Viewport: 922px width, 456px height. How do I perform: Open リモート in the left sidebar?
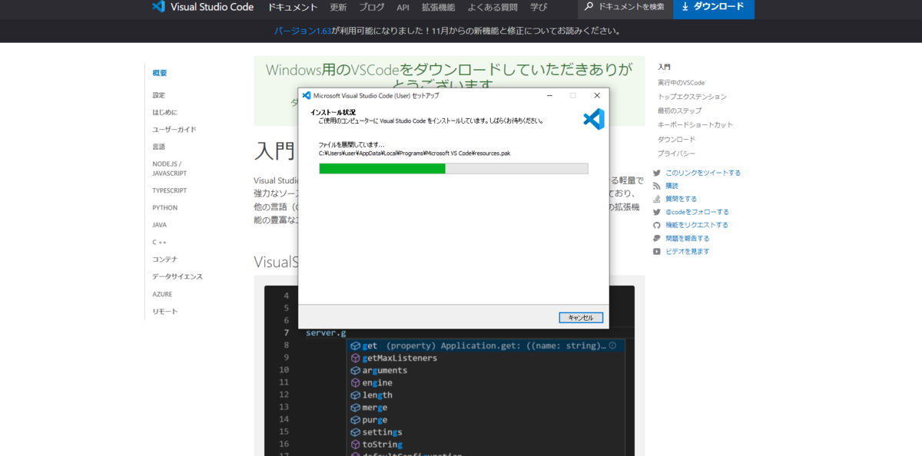[x=165, y=311]
